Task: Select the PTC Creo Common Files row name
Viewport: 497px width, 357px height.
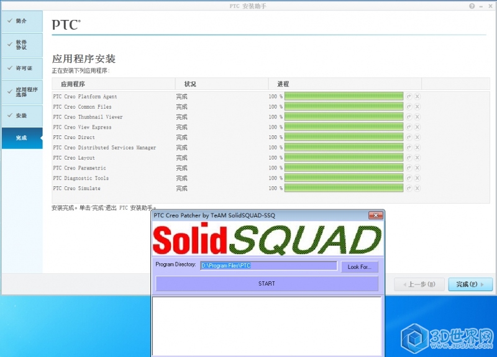Action: (x=82, y=107)
